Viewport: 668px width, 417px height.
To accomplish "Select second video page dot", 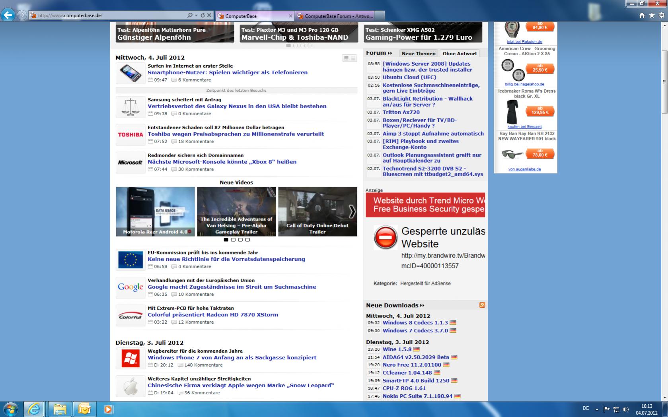I will pyautogui.click(x=233, y=240).
